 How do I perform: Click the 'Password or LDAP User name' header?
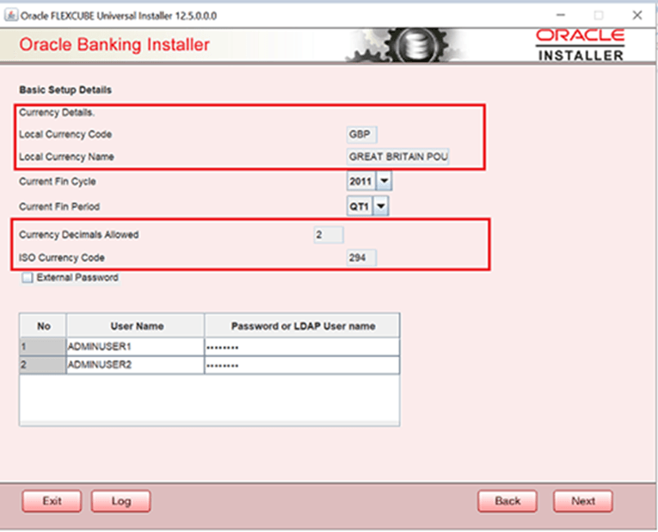302,326
